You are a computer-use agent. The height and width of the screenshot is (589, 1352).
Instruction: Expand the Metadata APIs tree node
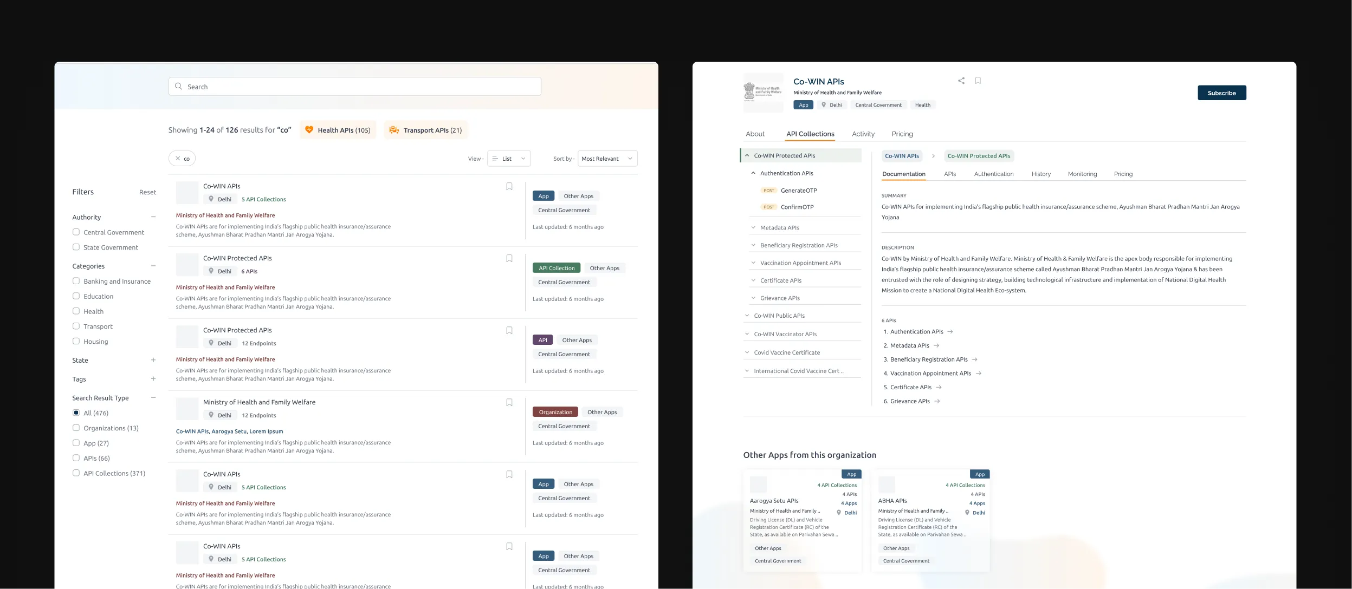coord(753,228)
